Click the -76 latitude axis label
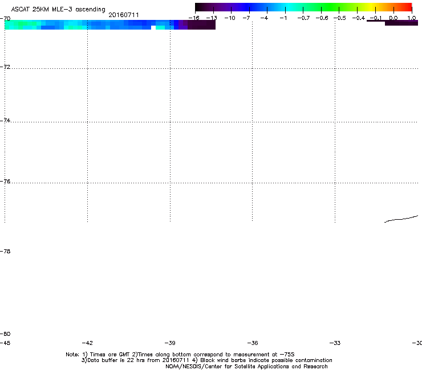This screenshot has width=422, height=370. [x=5, y=182]
